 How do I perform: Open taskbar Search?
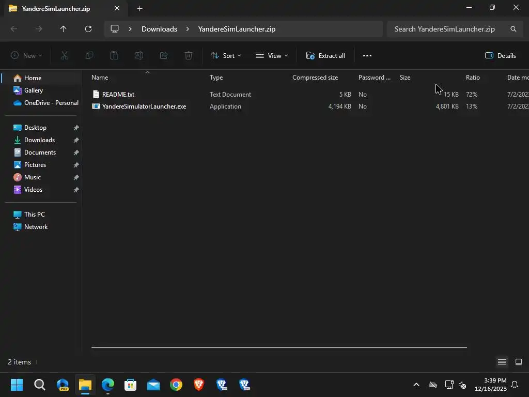[x=39, y=385]
